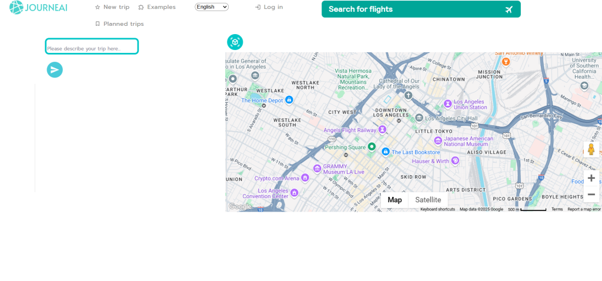This screenshot has width=602, height=281.
Task: Open the Report a map error link
Action: [584, 209]
